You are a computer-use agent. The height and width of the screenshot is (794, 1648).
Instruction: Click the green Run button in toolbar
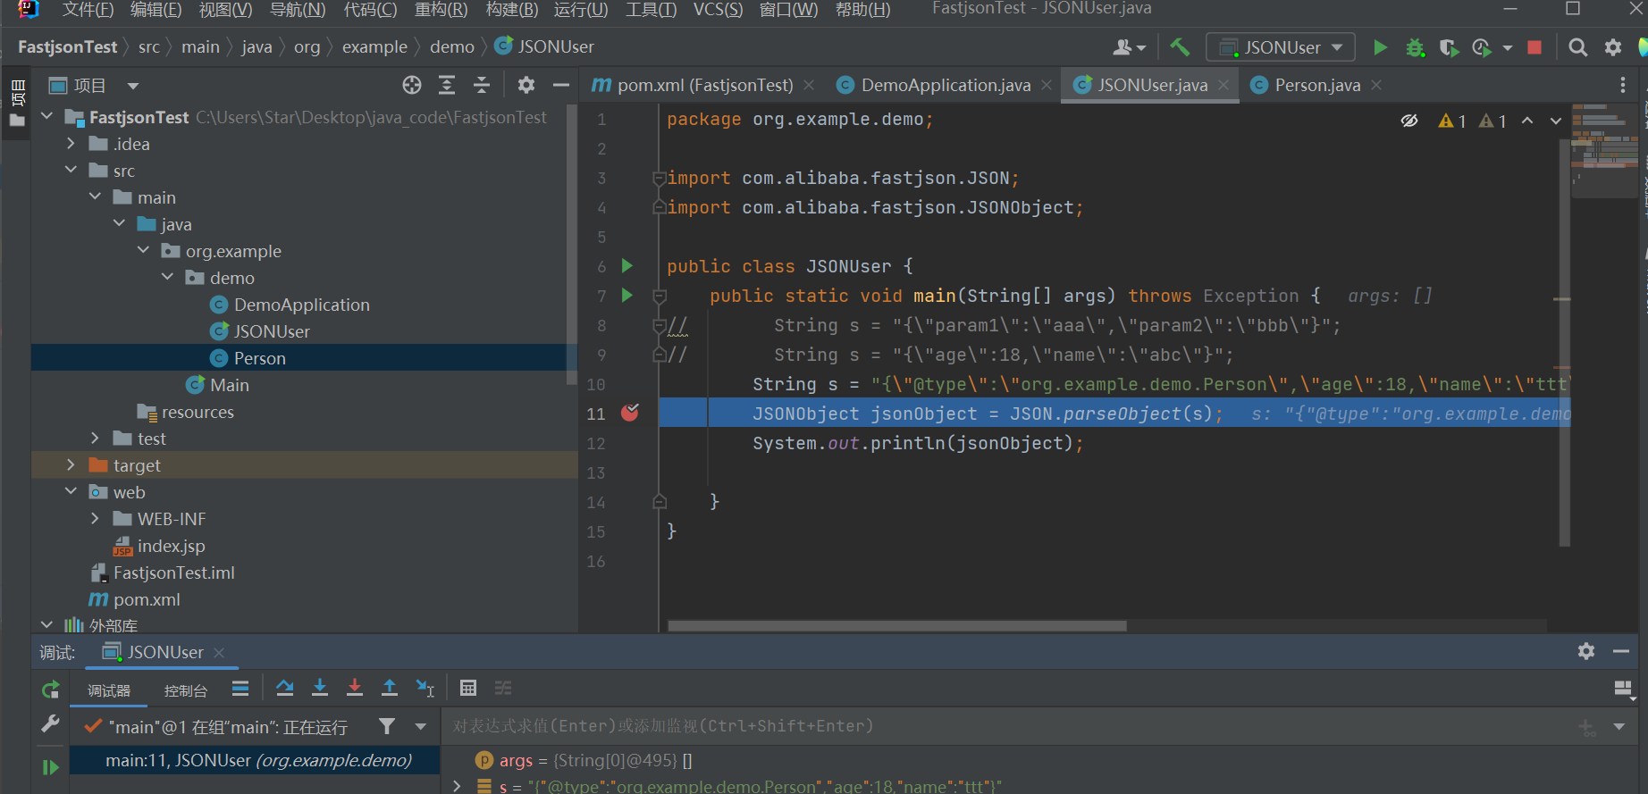click(1380, 47)
